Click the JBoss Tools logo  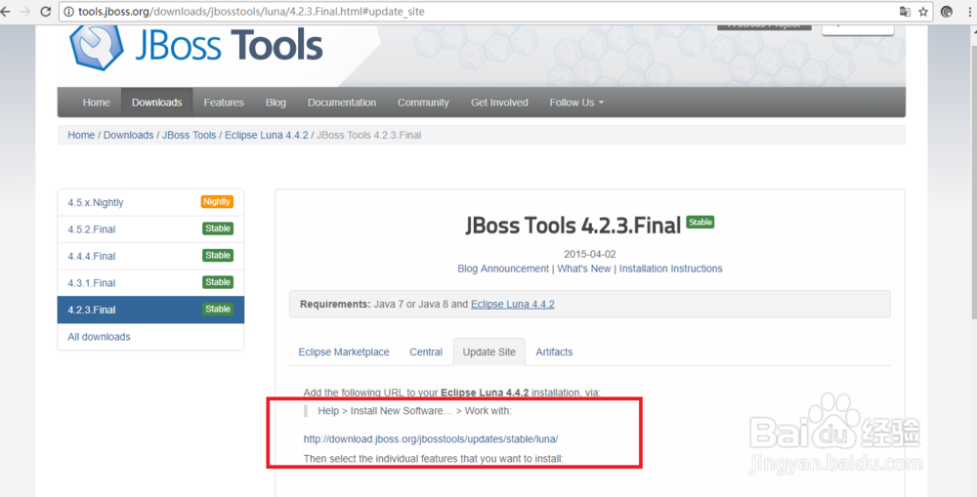pyautogui.click(x=196, y=47)
